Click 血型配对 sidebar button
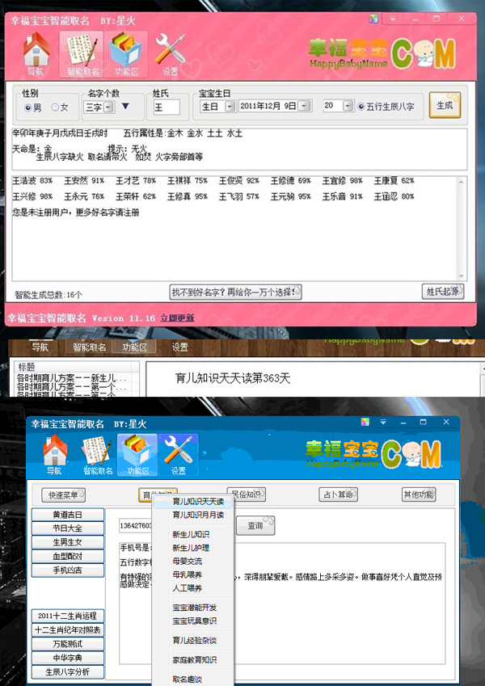The height and width of the screenshot is (686, 485). [67, 557]
